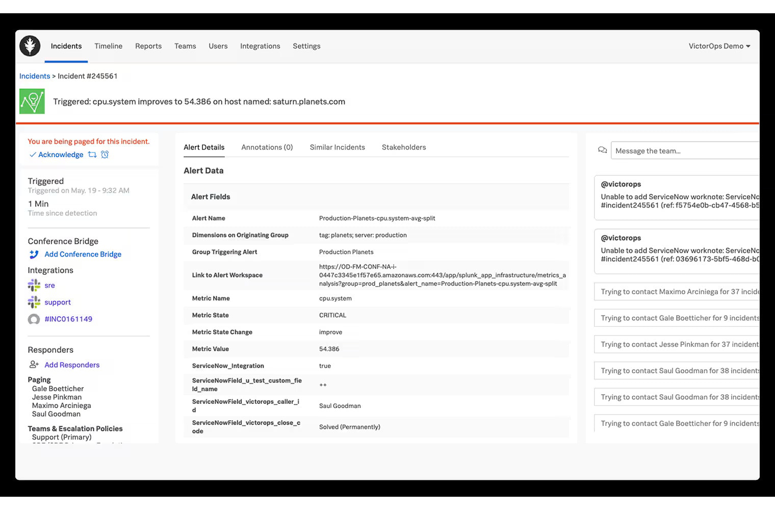Open the Integrations menu item
775x510 pixels.
260,46
